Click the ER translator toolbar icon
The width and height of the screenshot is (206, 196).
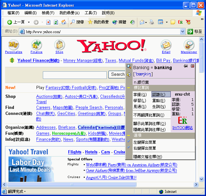pos(180,22)
